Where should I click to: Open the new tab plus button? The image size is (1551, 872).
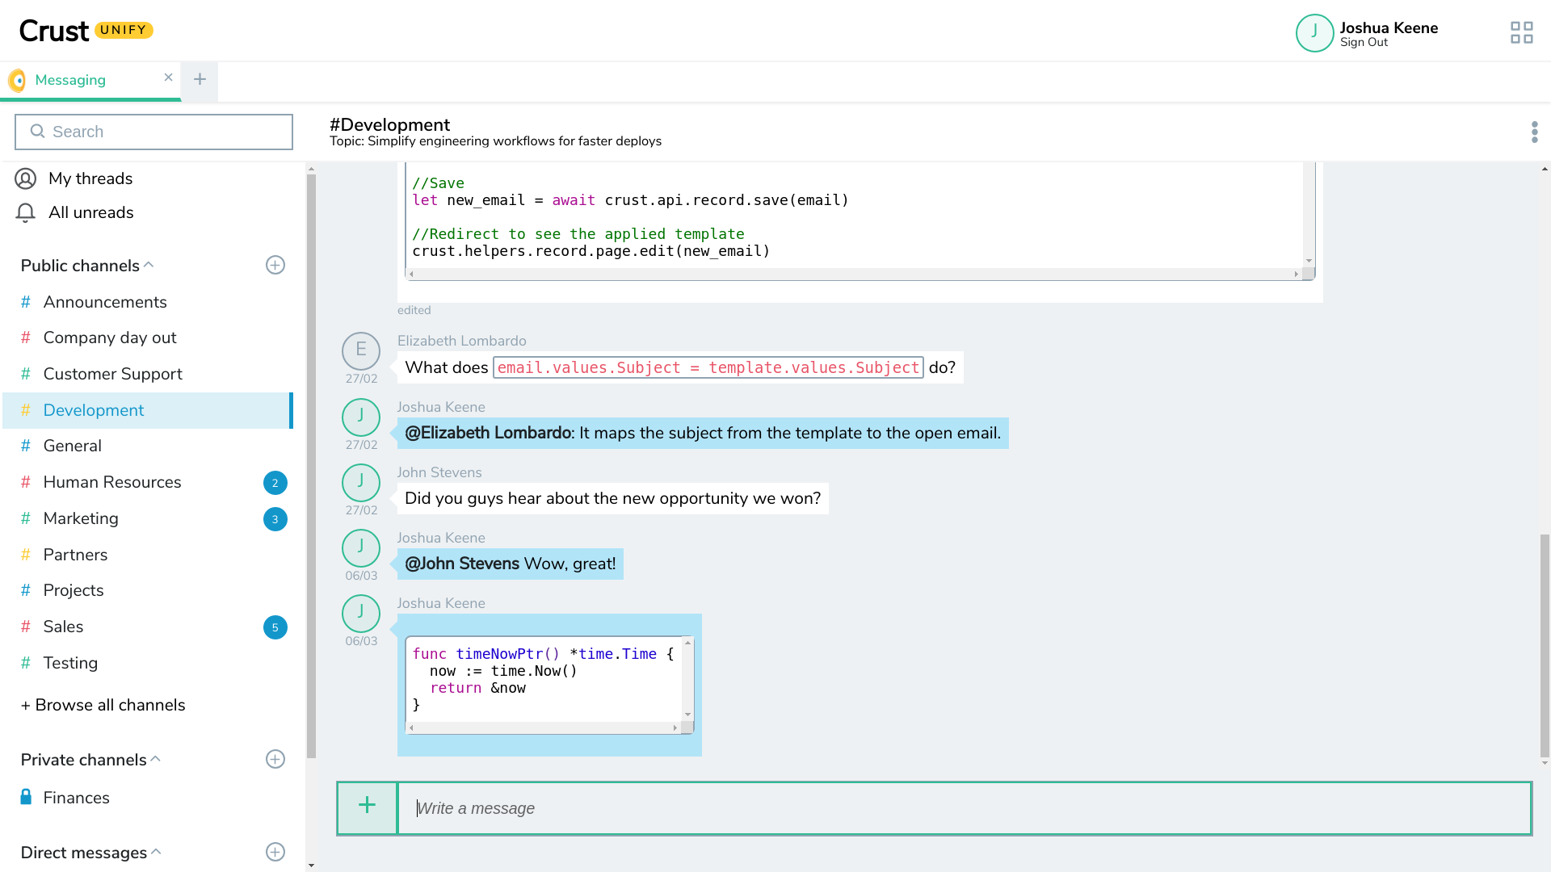click(x=200, y=80)
